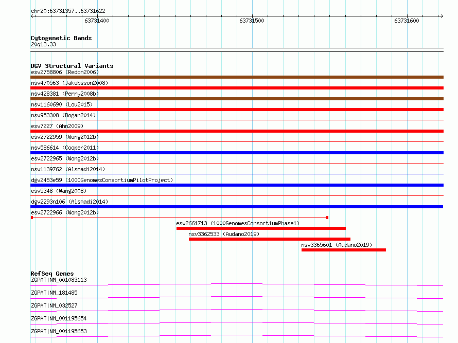Click the esv2661713 1000GenomesConsortiumPhase1 label

[238, 223]
